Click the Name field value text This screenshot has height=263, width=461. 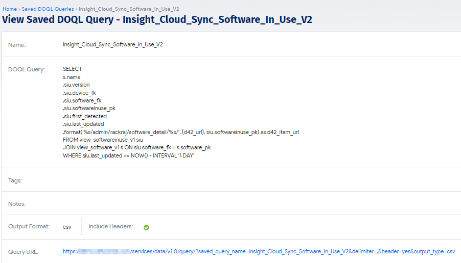click(x=112, y=45)
